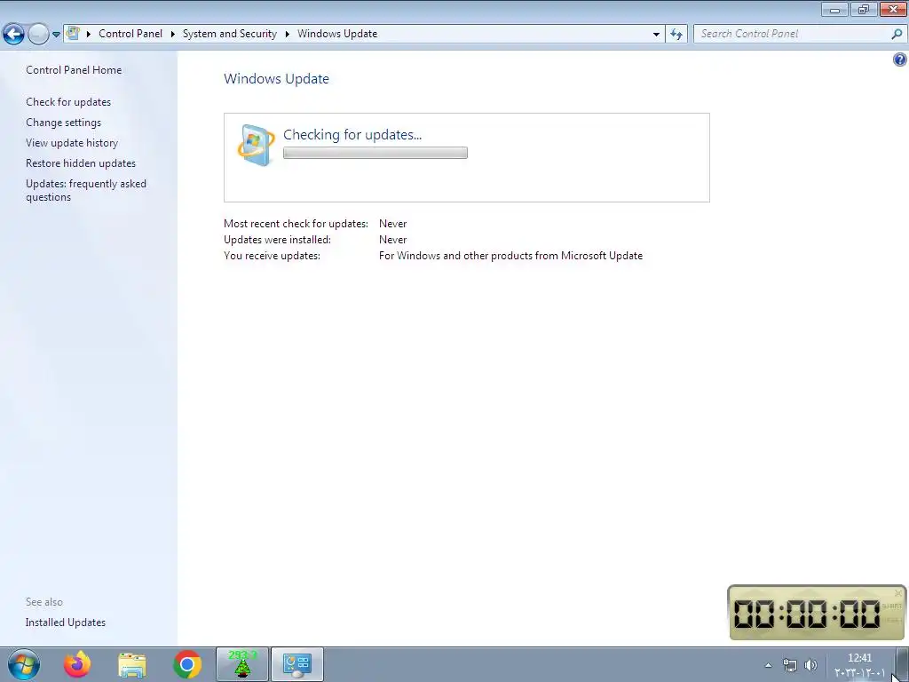This screenshot has width=909, height=682.
Task: Launch Google Chrome from the taskbar
Action: [x=186, y=664]
